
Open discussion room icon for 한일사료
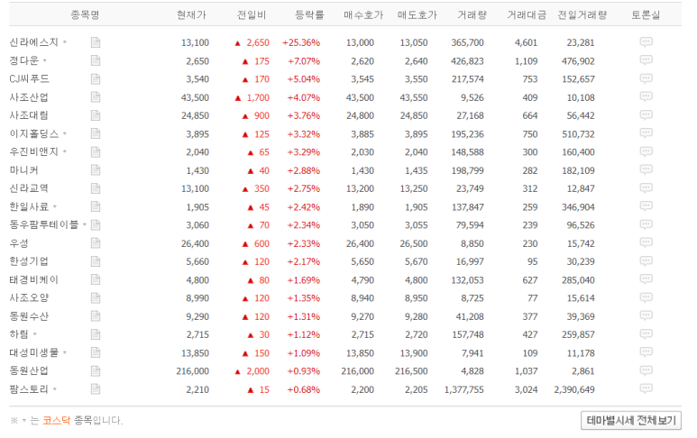pos(646,206)
